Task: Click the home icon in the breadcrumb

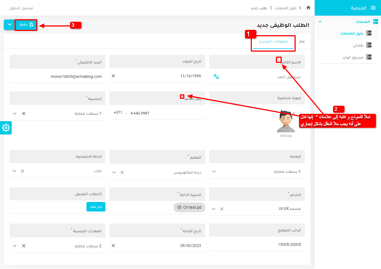Action: (308, 8)
